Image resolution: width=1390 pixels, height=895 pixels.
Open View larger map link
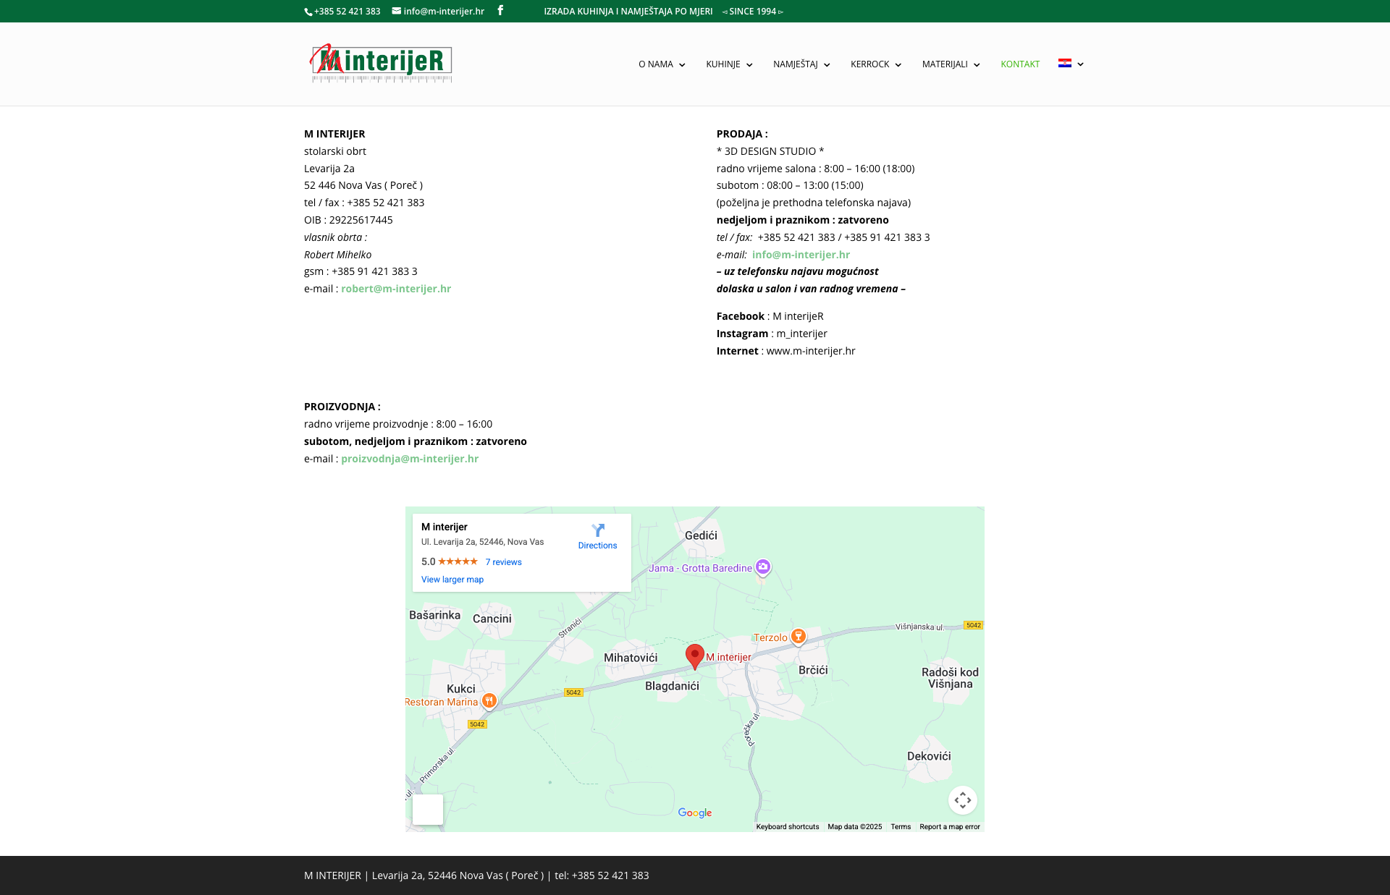pos(452,580)
